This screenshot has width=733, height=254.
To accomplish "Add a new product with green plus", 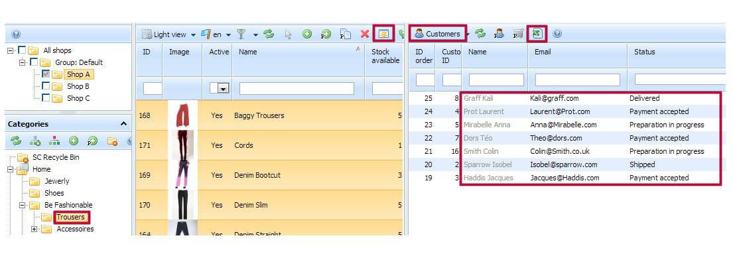I will point(306,34).
